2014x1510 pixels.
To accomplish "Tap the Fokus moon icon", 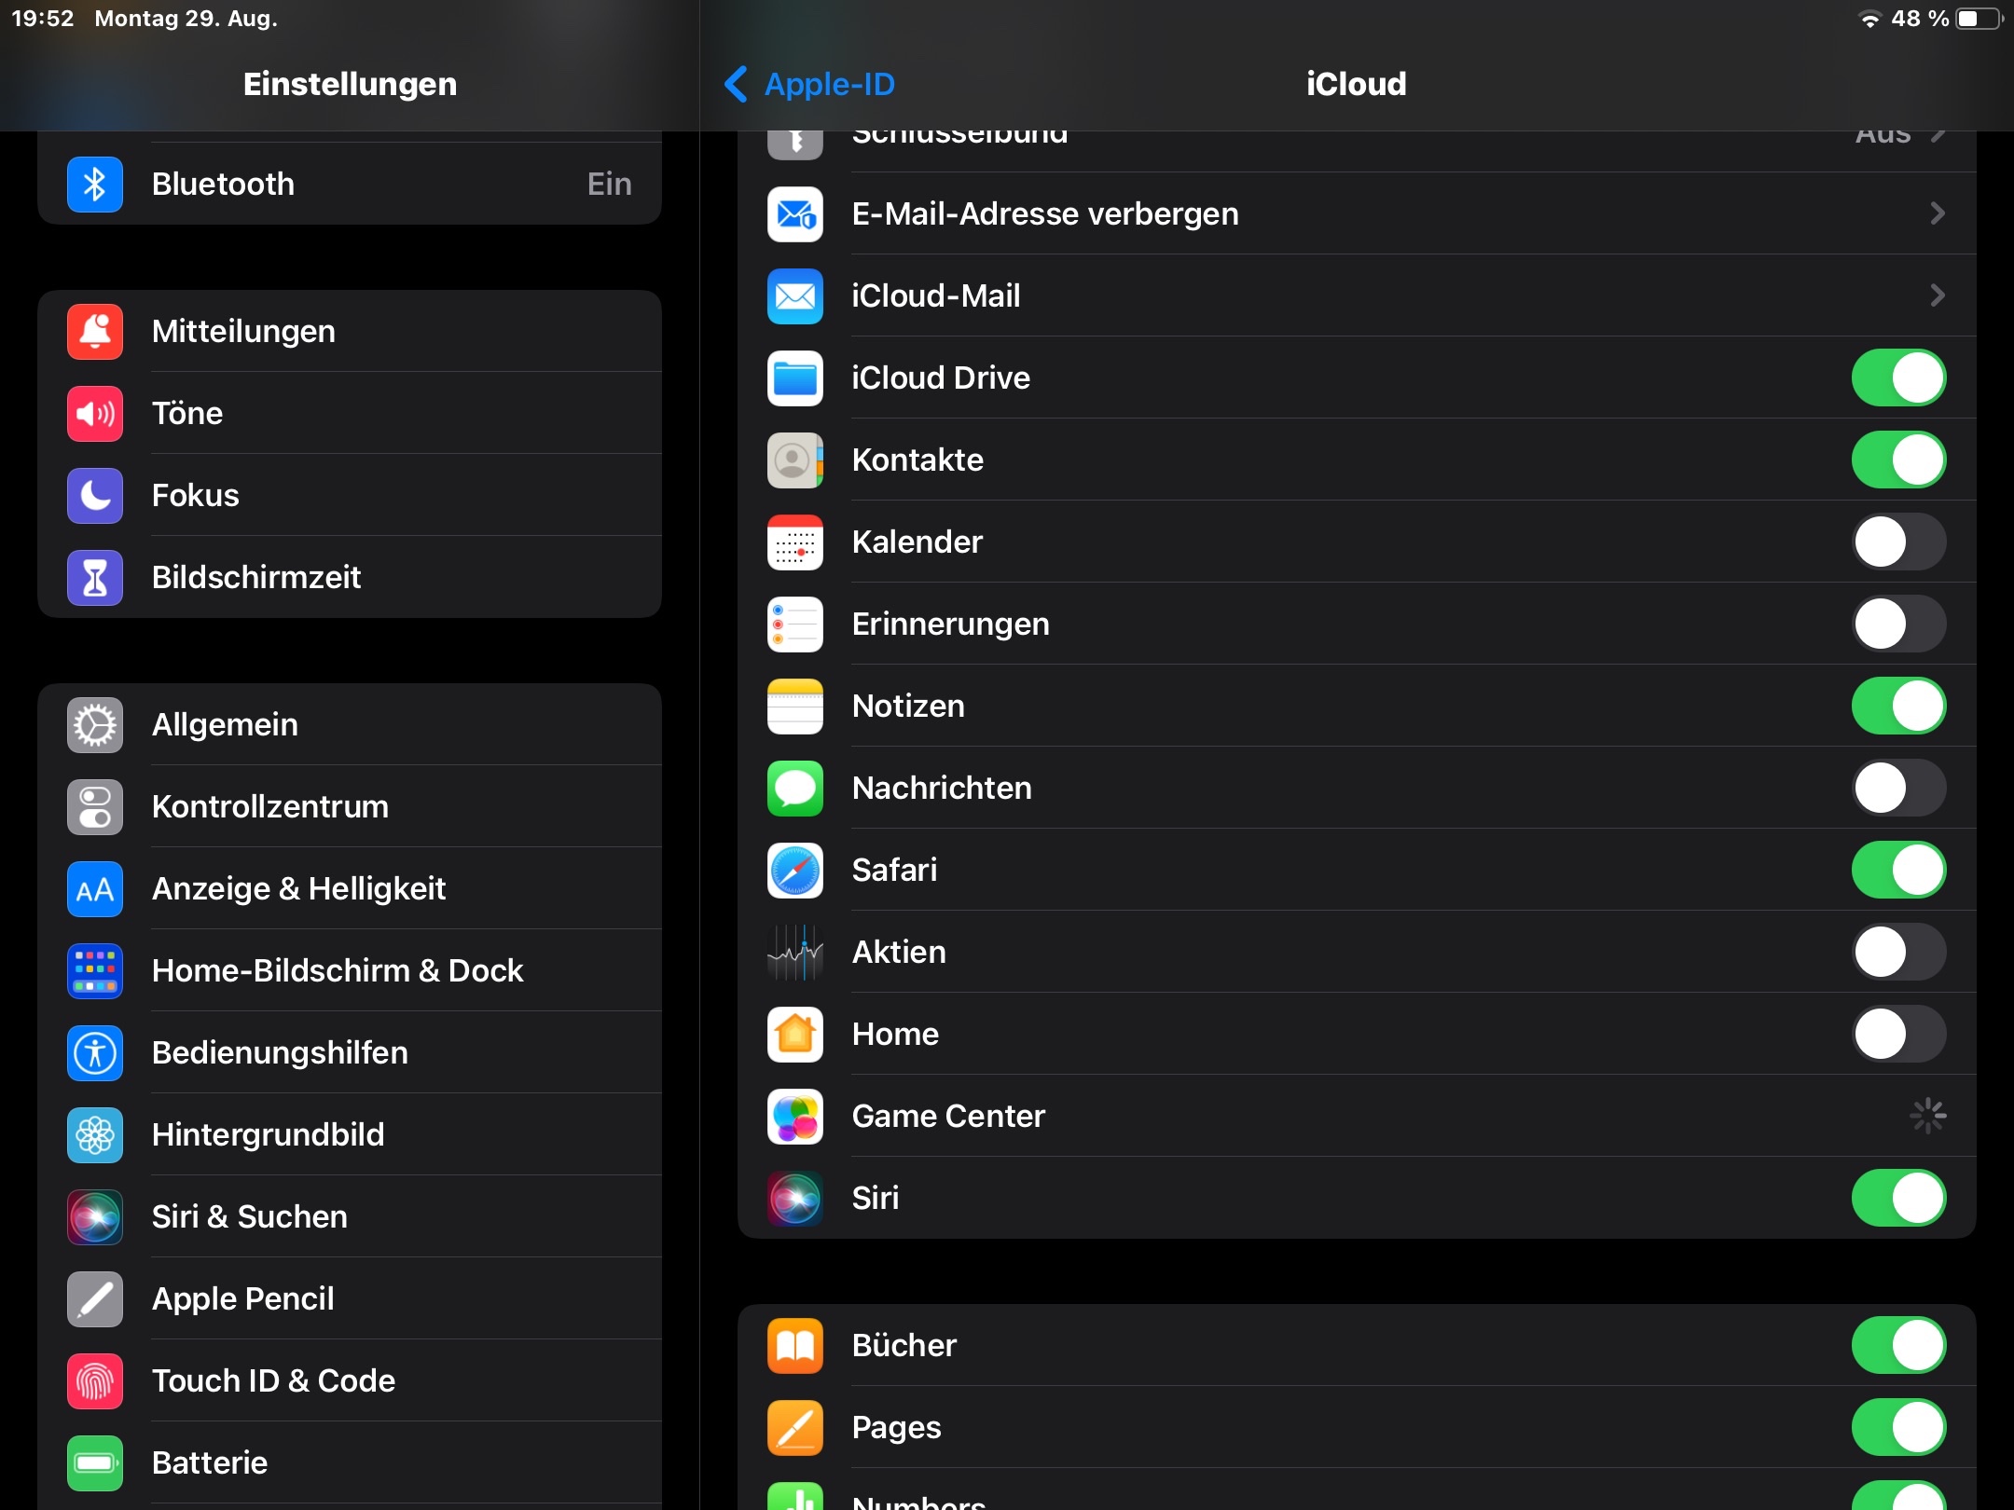I will pyautogui.click(x=95, y=495).
